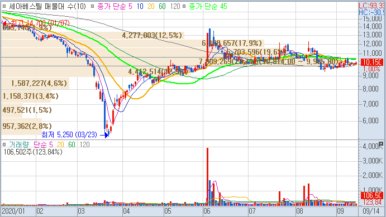The height and width of the screenshot is (217, 386).
Task: Click the 06 month label on date axis
Action: (x=207, y=211)
